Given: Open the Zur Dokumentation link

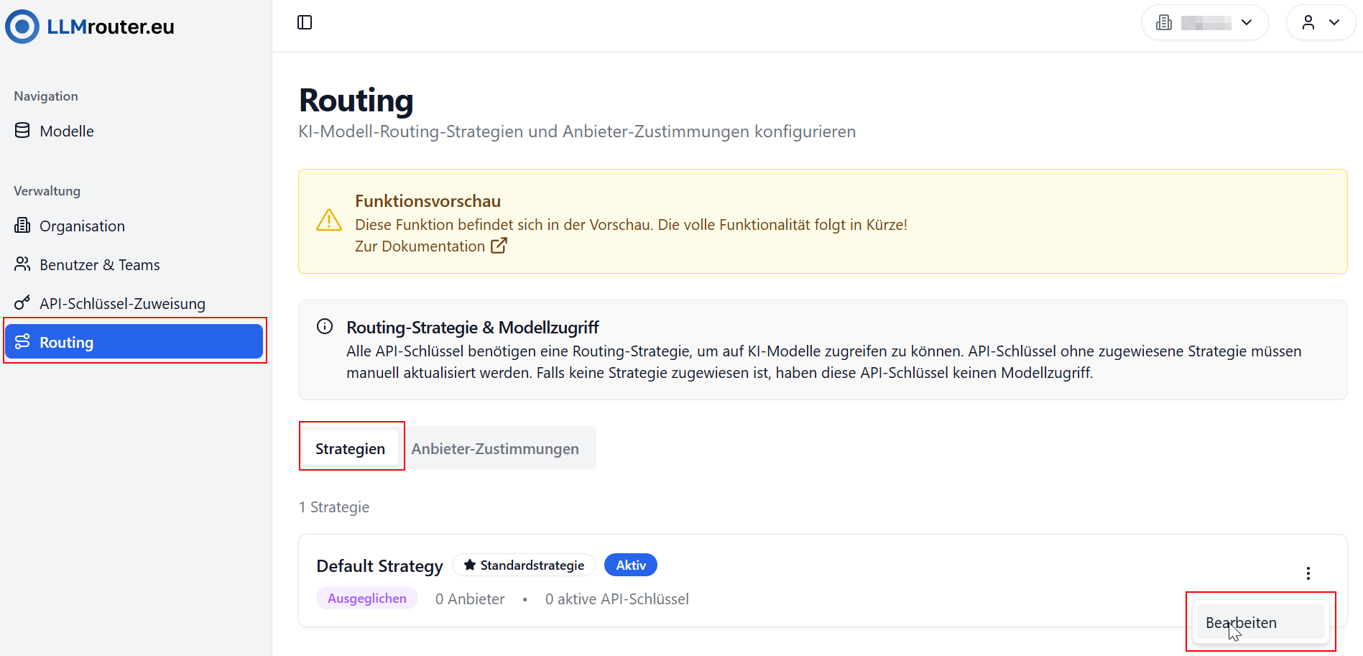Looking at the screenshot, I should [419, 246].
